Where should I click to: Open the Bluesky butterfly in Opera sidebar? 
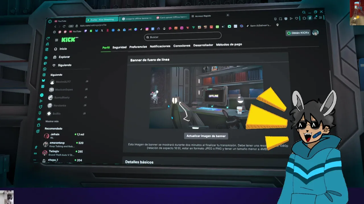pos(44,80)
